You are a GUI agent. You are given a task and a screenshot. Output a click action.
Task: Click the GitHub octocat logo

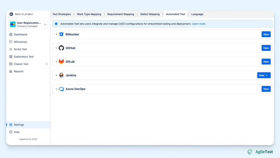61,48
